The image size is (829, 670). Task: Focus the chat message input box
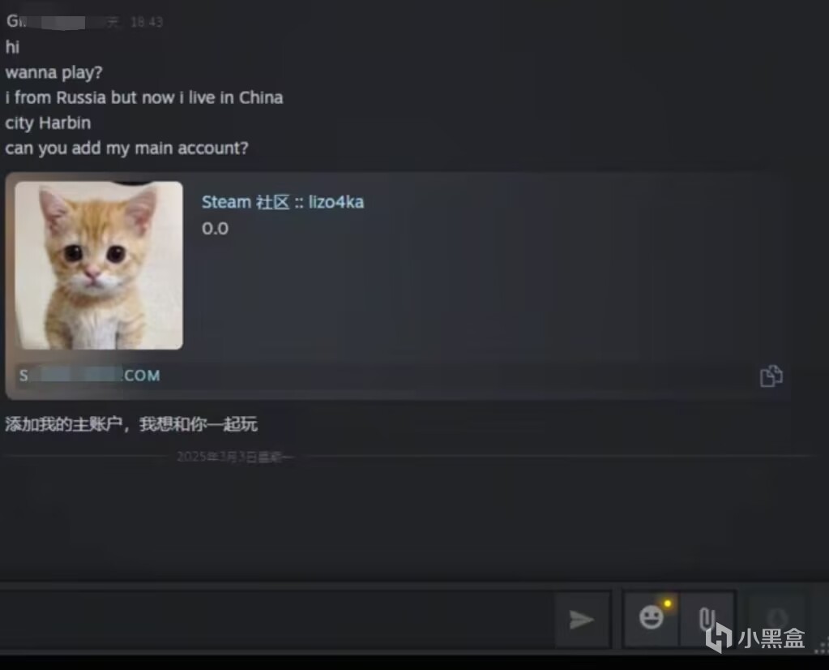coord(275,619)
